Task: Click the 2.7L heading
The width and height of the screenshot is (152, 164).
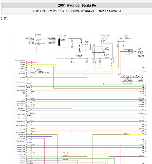Action: 4,19
